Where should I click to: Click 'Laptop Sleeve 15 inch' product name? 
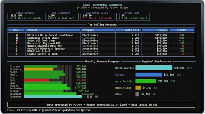[43, 54]
